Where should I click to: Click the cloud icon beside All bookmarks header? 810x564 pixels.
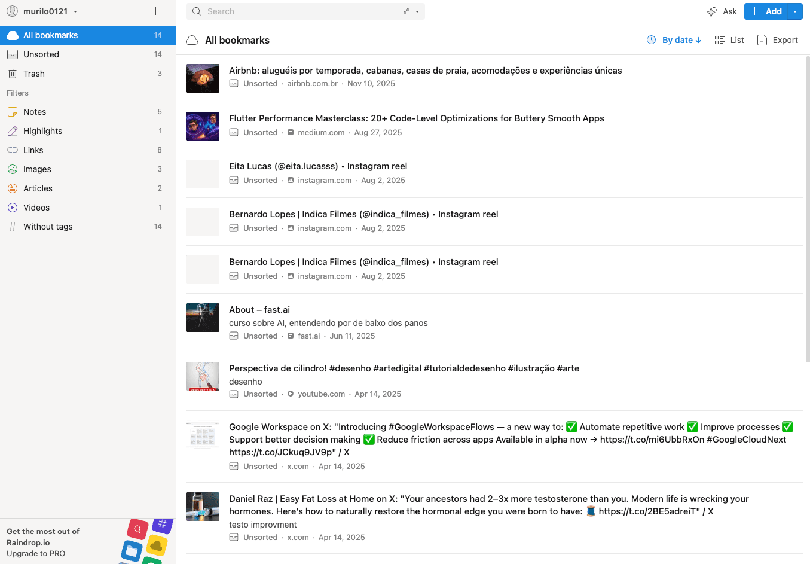click(x=192, y=40)
